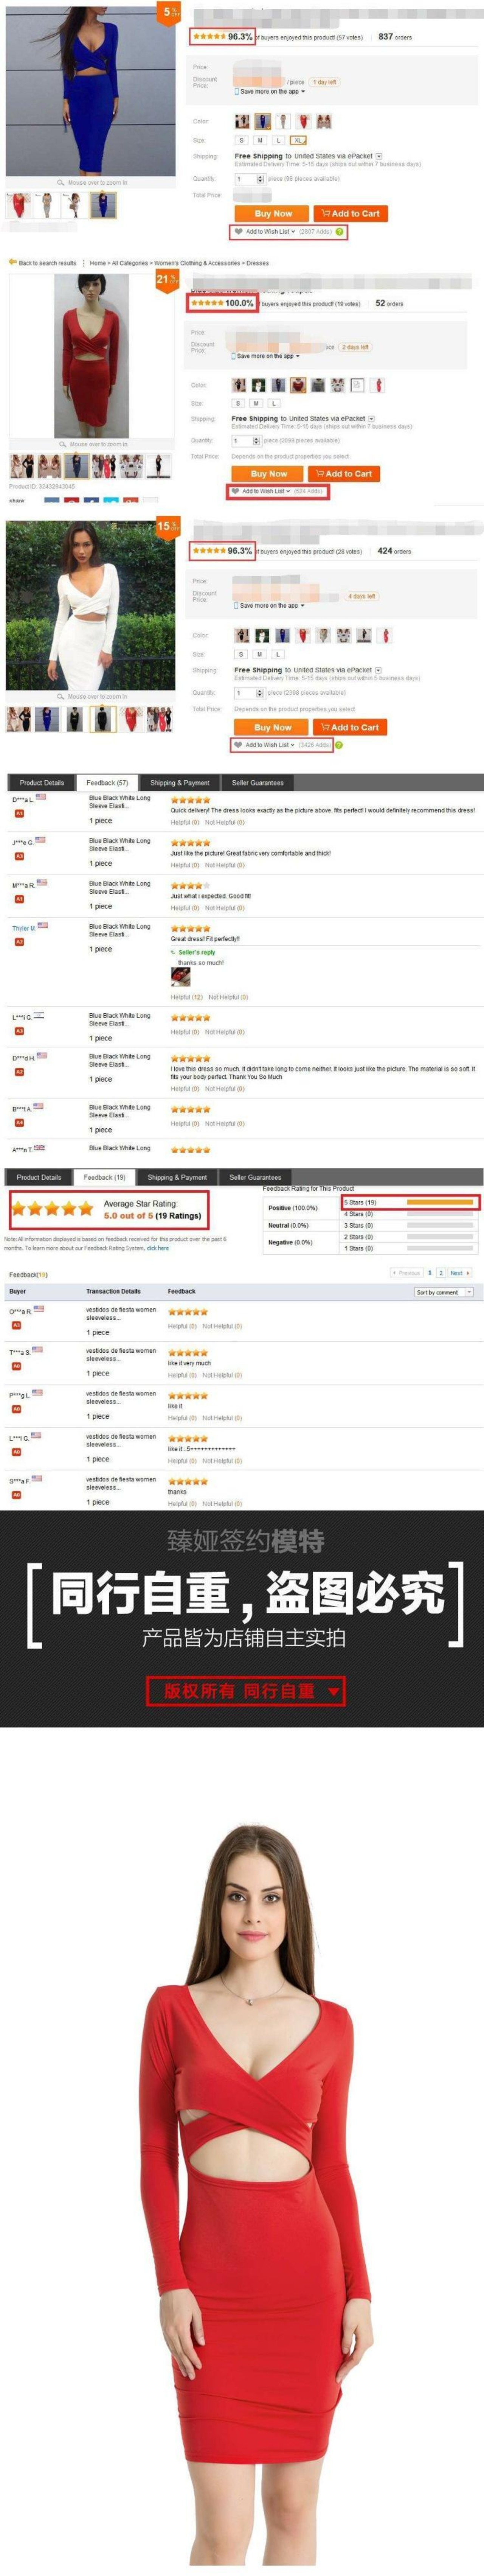
Task: Select size L in the 52-orders listing
Action: pyautogui.click(x=274, y=403)
